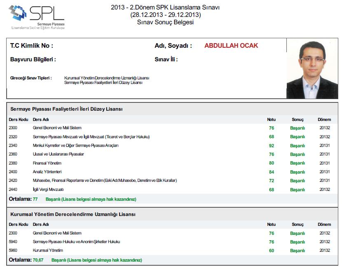Image resolution: width=342 pixels, height=269 pixels.
Task: Click 'Analiz Yöntemleri' course name
Action: pos(47,172)
